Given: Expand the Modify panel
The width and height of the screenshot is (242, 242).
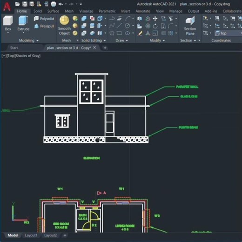Looking at the screenshot, I should [157, 40].
